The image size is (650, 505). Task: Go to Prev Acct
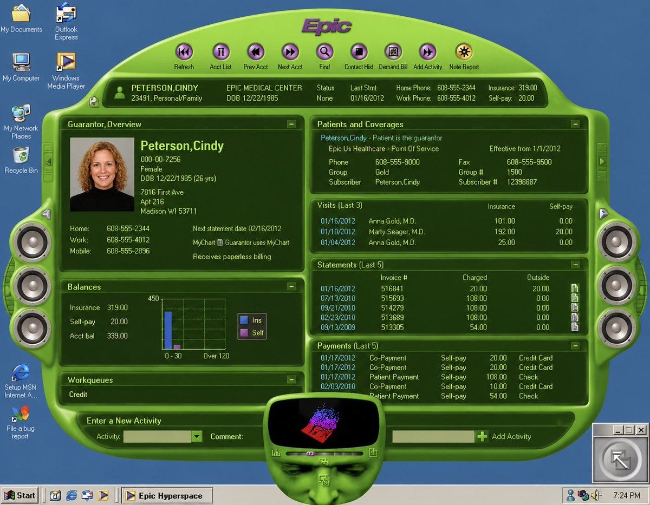pos(256,52)
